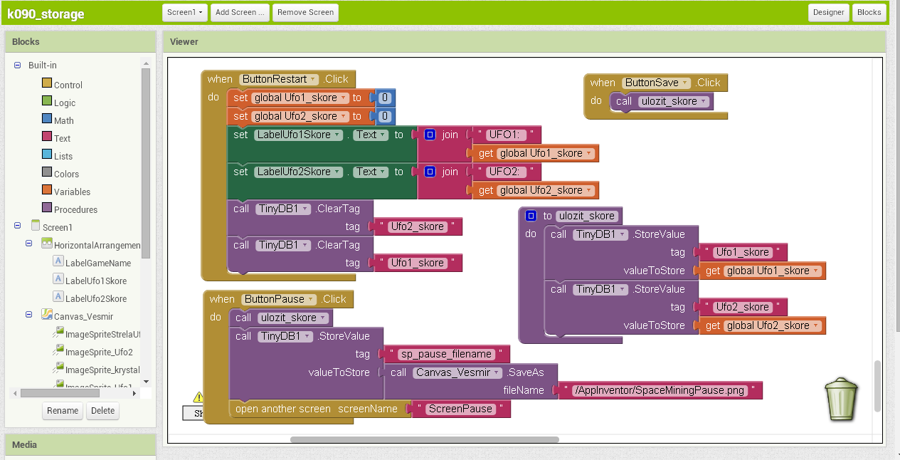Click the ImageSprite_krystal sprite icon
This screenshot has width=900, height=460.
click(58, 369)
